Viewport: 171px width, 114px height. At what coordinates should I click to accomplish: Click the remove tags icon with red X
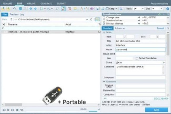point(69,9)
